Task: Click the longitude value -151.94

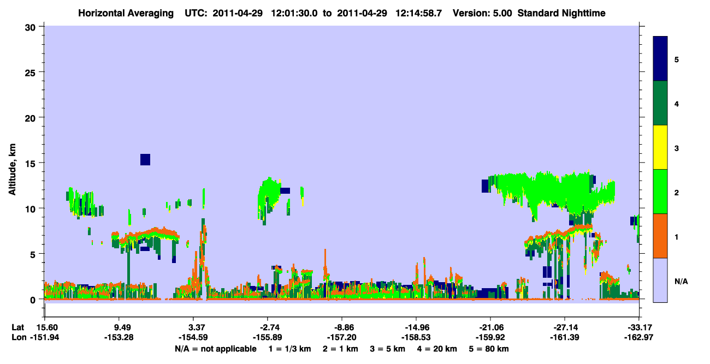Action: point(44,337)
